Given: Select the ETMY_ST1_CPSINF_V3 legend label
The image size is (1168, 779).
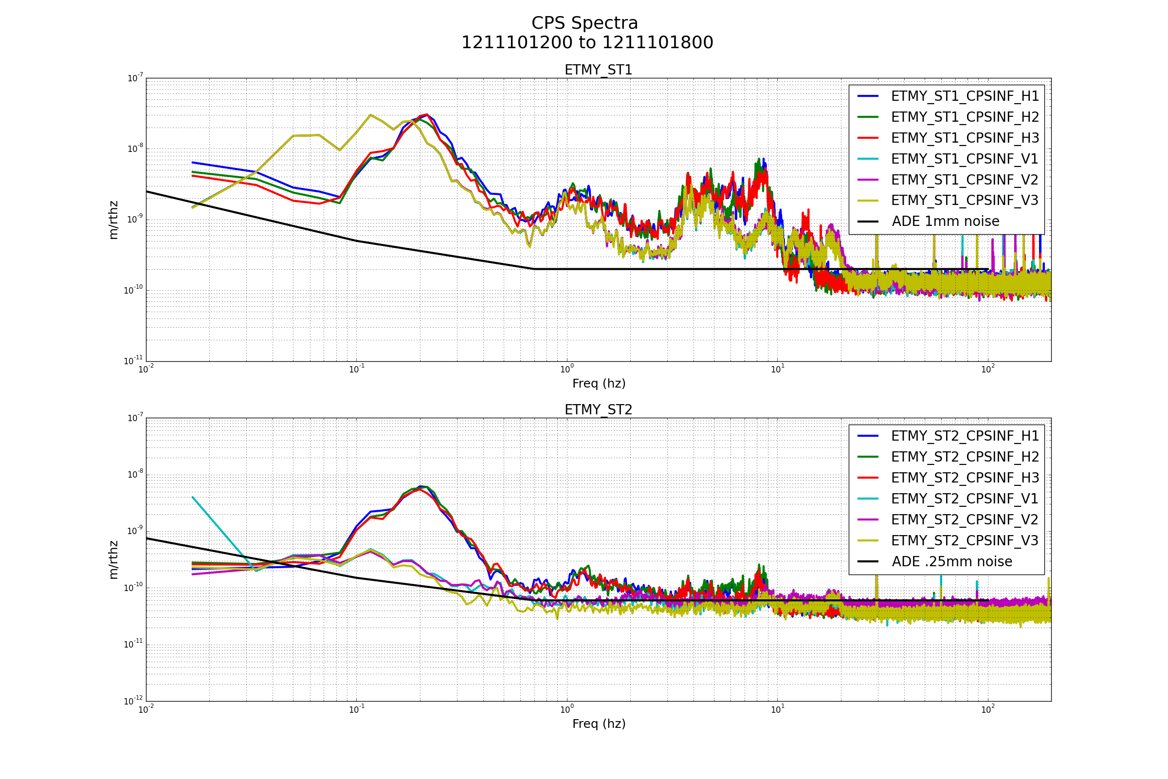Looking at the screenshot, I should click(x=965, y=201).
